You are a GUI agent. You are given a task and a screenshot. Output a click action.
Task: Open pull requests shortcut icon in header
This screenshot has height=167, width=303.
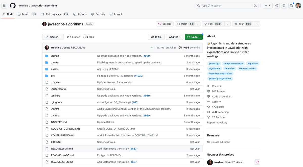click(x=284, y=6)
